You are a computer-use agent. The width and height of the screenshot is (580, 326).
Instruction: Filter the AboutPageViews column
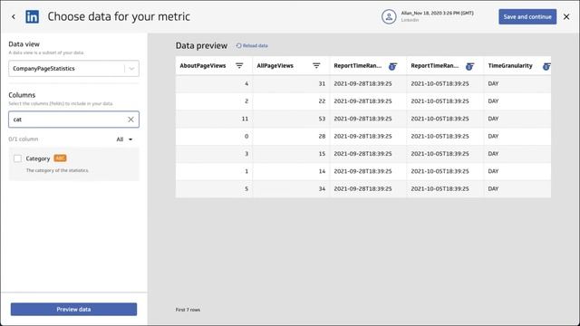tap(239, 66)
